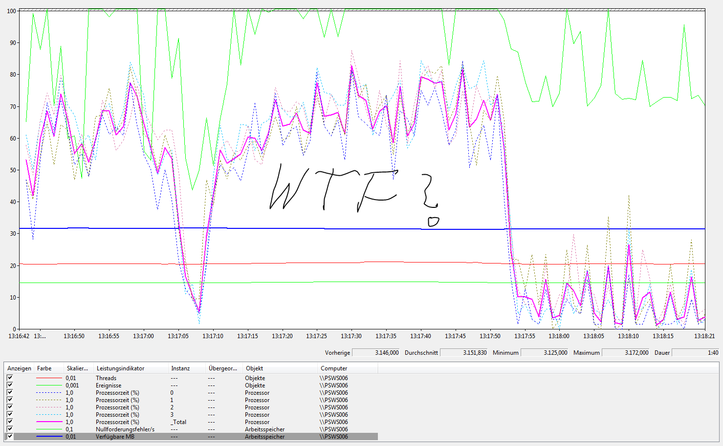The image size is (723, 446).
Task: Click \\PSWS006 computer cell in Verfügbare MB row
Action: point(334,437)
